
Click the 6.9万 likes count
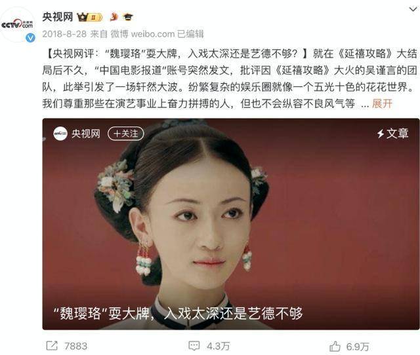click(x=358, y=346)
